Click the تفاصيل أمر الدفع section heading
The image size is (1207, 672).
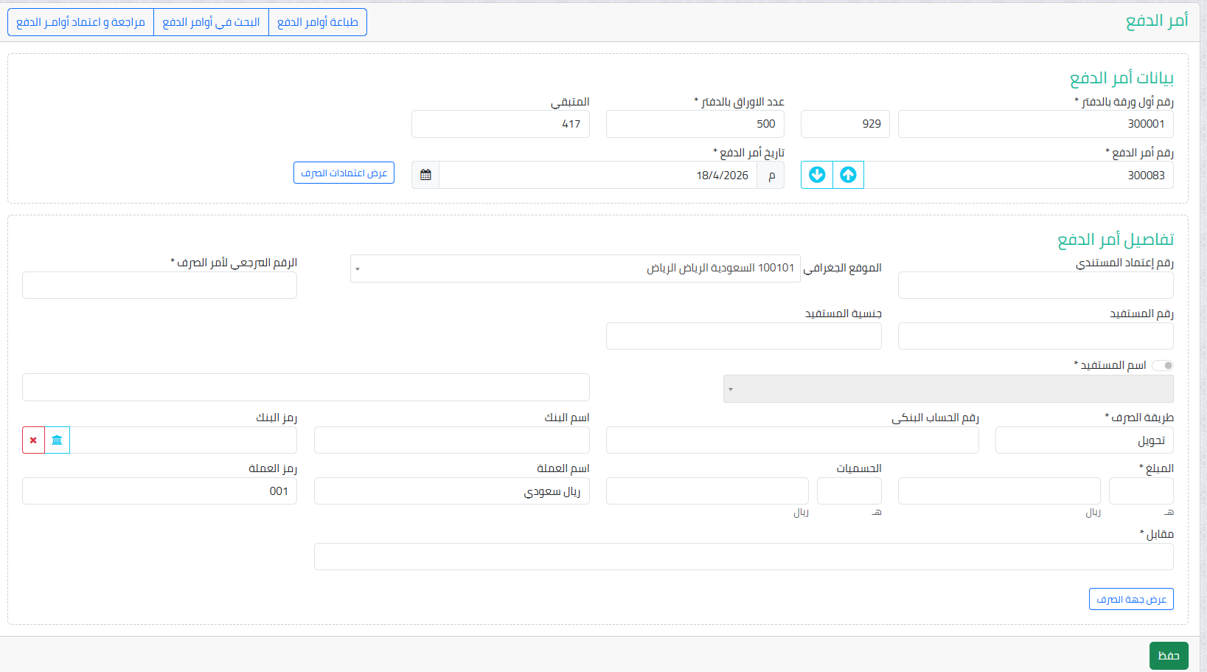(x=1115, y=240)
